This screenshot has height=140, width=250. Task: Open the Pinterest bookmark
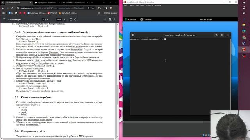pyautogui.click(x=52, y=13)
